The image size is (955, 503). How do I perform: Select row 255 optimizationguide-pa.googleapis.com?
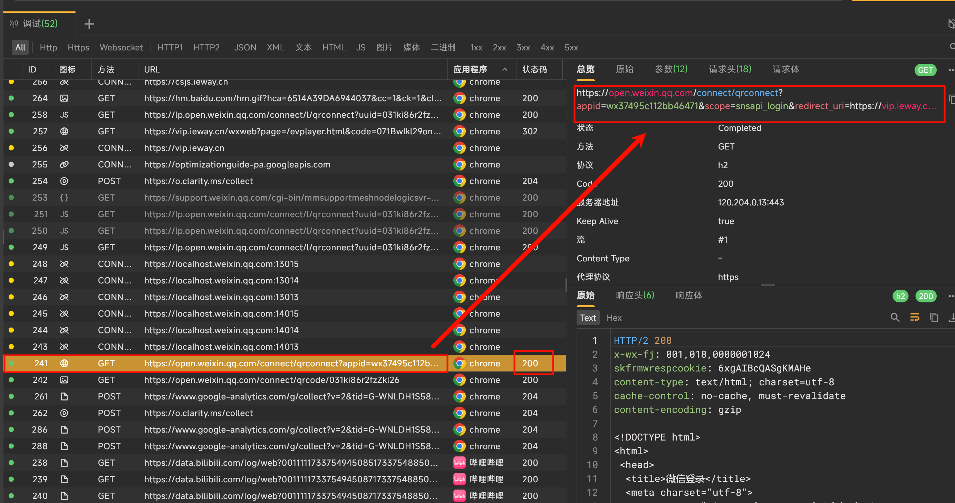pos(284,165)
